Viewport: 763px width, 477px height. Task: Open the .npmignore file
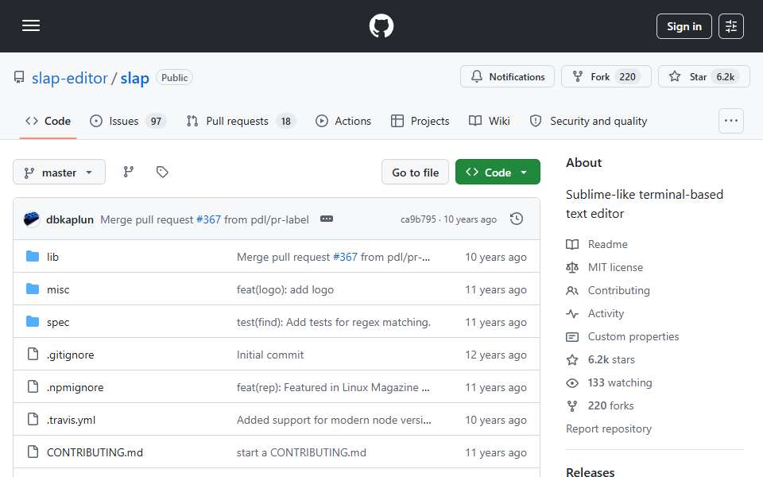click(x=75, y=387)
